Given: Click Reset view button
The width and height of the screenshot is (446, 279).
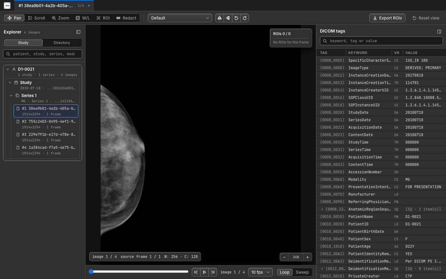Looking at the screenshot, I should click(426, 18).
